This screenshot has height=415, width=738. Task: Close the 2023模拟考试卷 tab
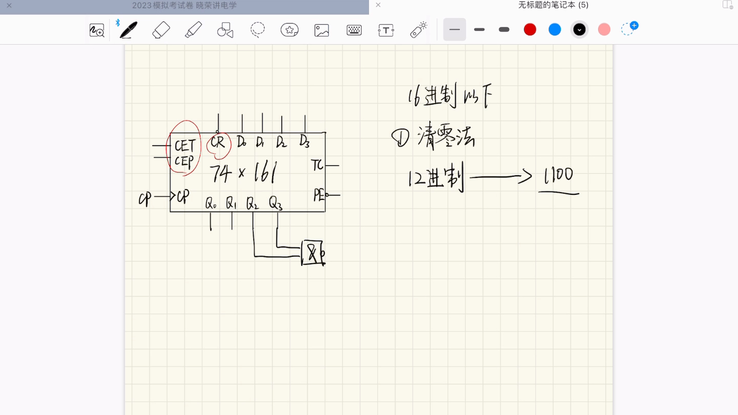(x=9, y=5)
